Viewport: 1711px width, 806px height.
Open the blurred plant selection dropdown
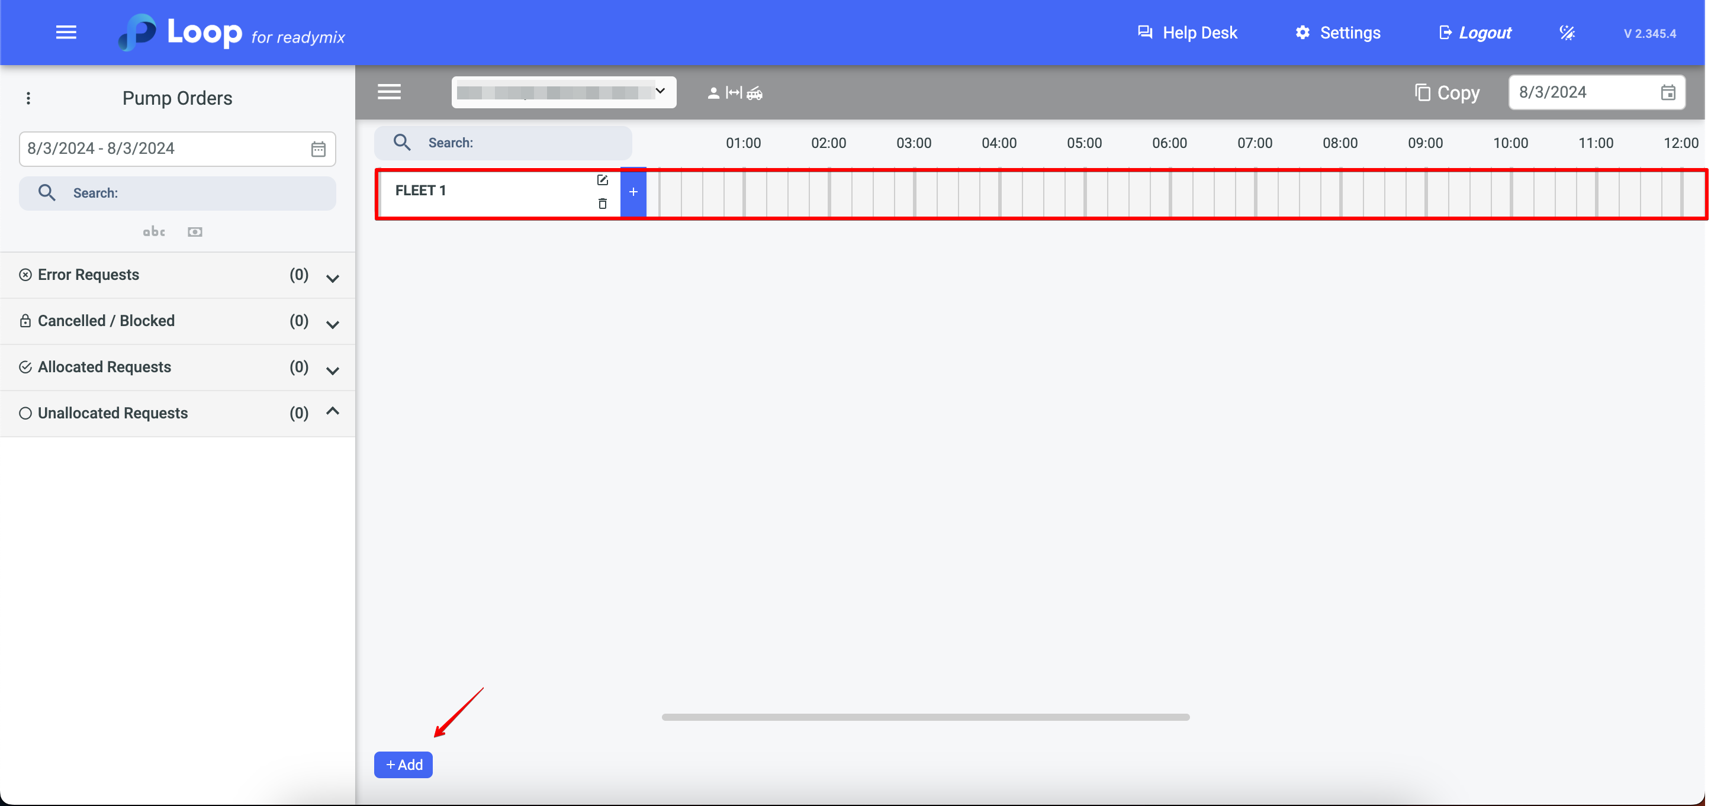tap(563, 92)
